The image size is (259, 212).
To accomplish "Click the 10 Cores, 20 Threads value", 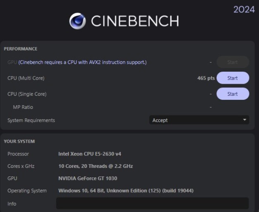I will pos(95,166).
